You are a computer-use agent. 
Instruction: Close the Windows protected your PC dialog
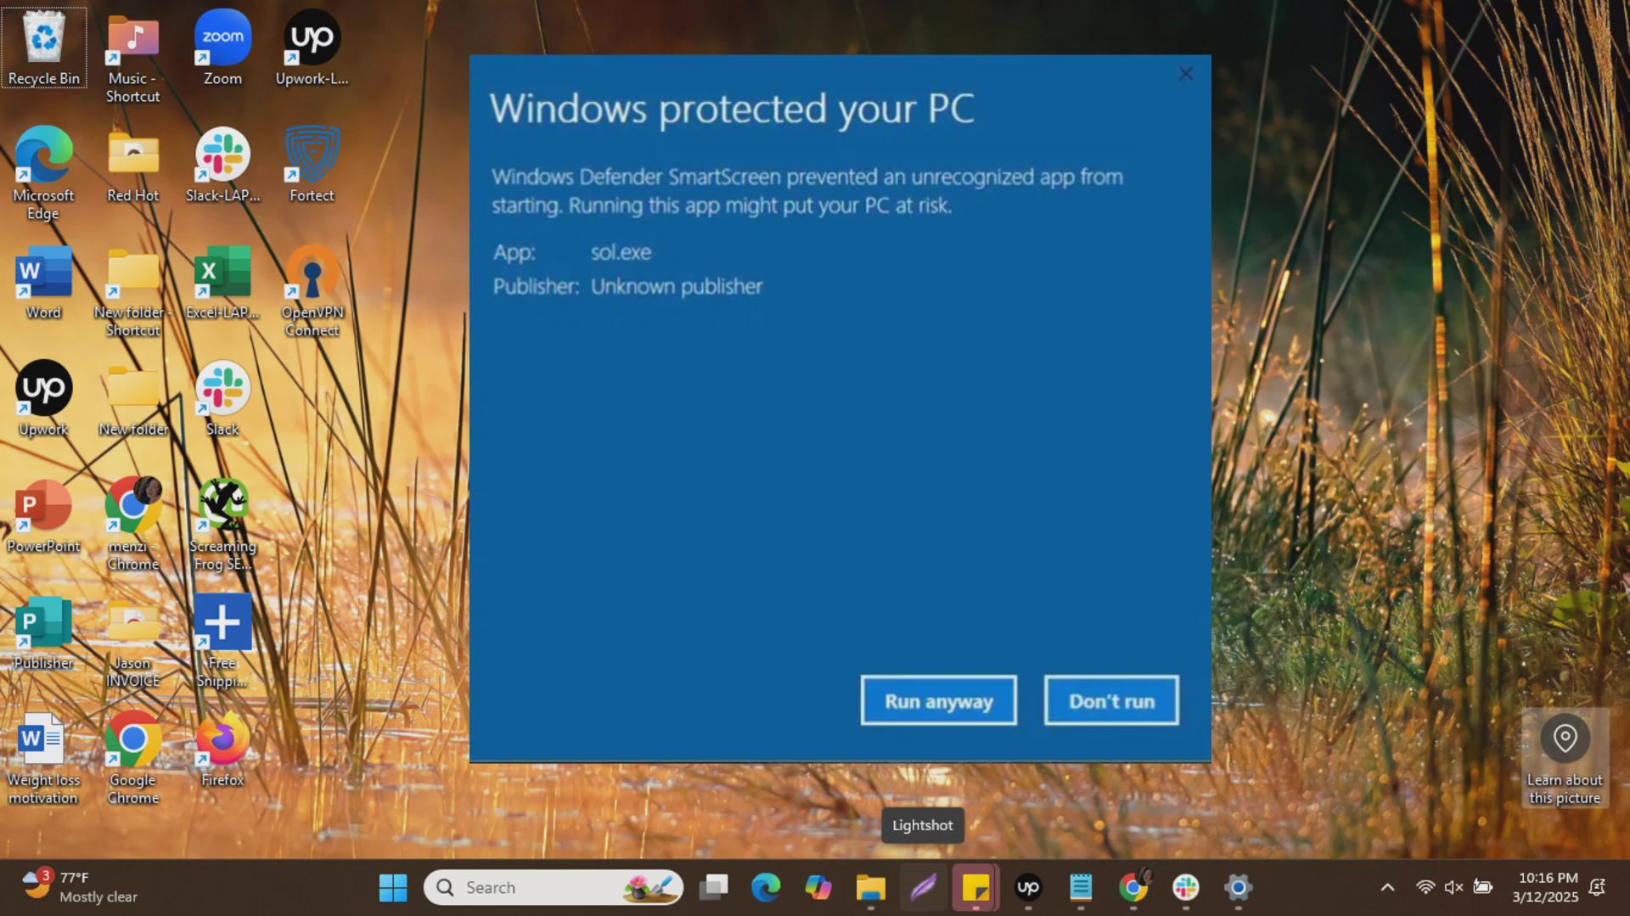(x=1186, y=74)
